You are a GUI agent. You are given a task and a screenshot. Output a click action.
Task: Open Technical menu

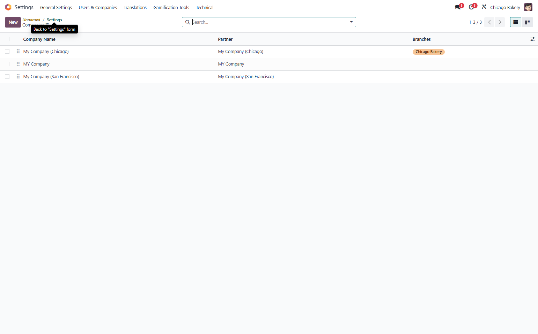[x=205, y=7]
